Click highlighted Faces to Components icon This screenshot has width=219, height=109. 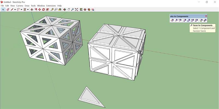pos(189,20)
